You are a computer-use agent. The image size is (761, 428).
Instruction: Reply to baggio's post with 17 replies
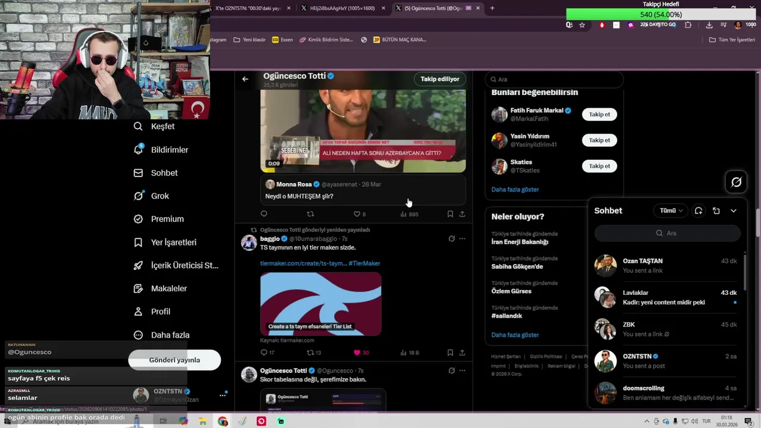click(268, 353)
